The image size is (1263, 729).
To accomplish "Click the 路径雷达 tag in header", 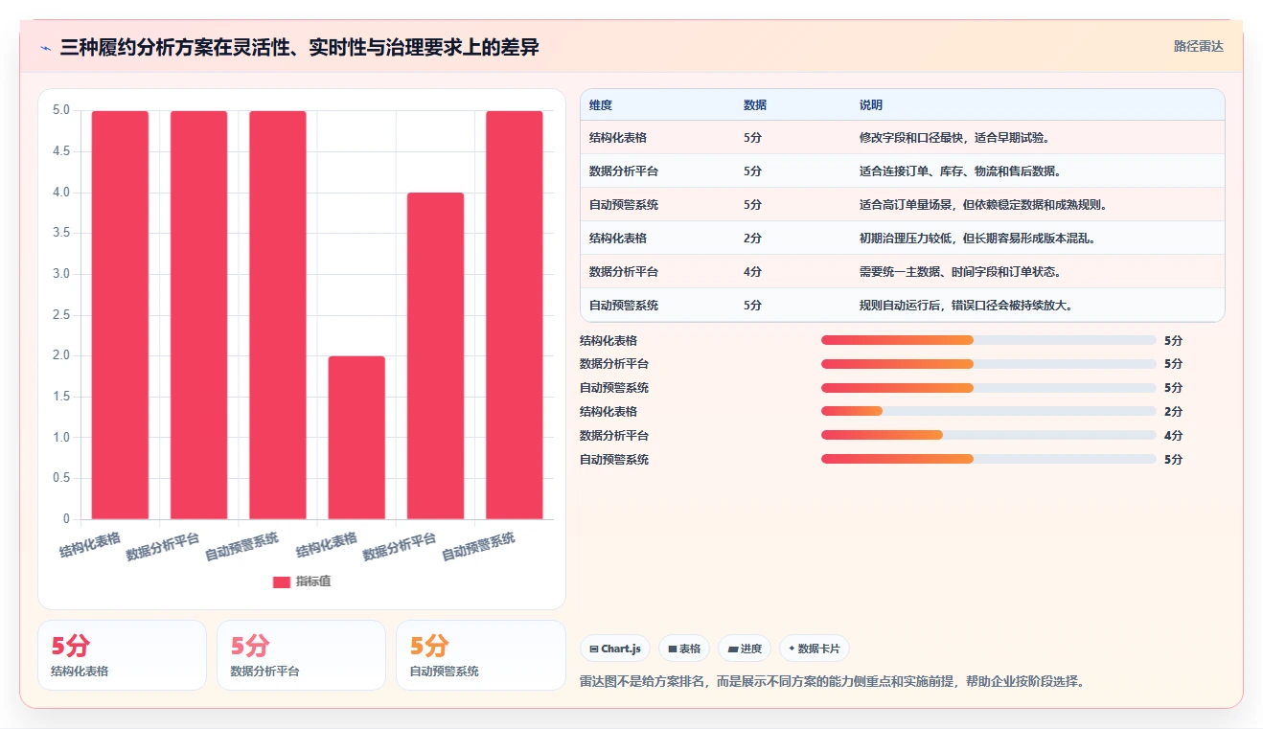I will 1198,46.
